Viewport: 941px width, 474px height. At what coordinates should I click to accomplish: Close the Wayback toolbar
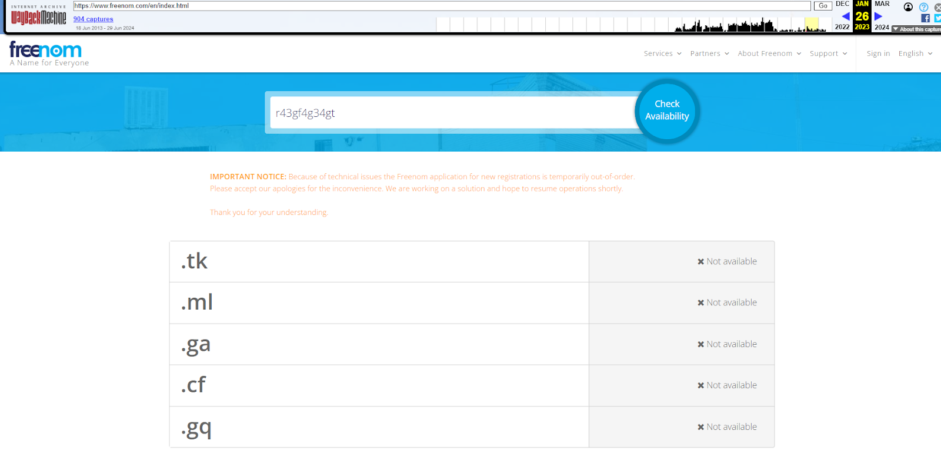coord(937,7)
